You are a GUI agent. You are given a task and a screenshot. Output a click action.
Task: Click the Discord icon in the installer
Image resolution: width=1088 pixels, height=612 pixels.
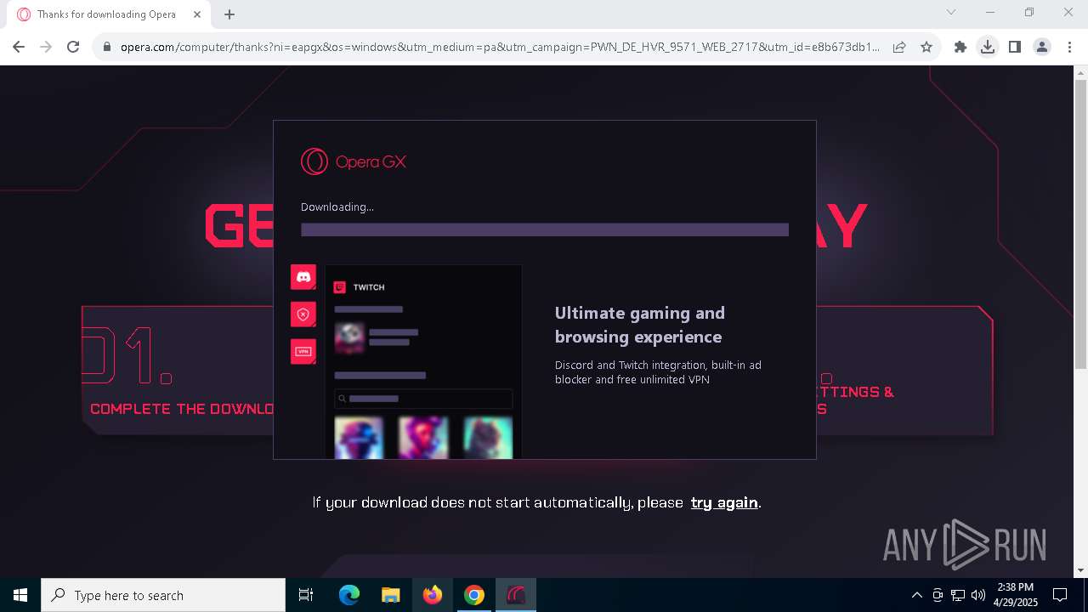(303, 276)
